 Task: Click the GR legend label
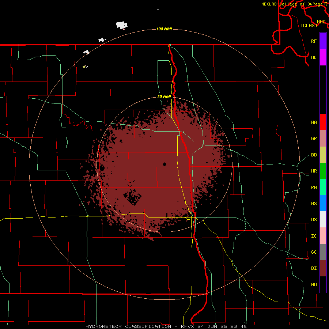[314, 139]
